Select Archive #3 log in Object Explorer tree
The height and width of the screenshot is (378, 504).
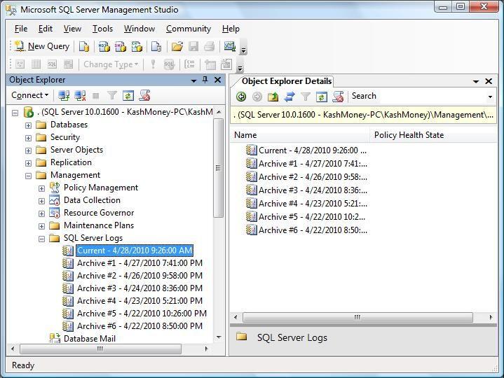pos(139,288)
